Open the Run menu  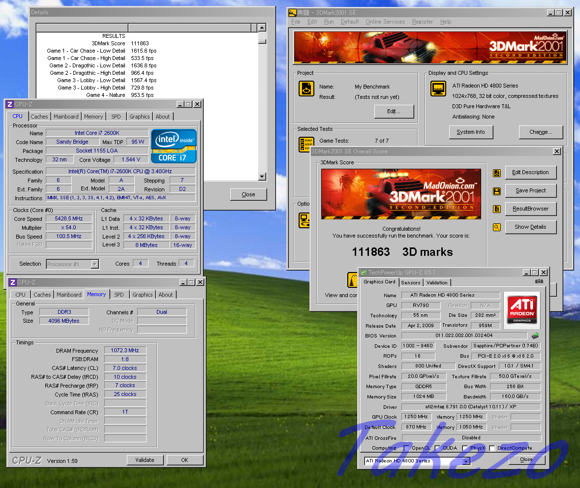pyautogui.click(x=329, y=22)
